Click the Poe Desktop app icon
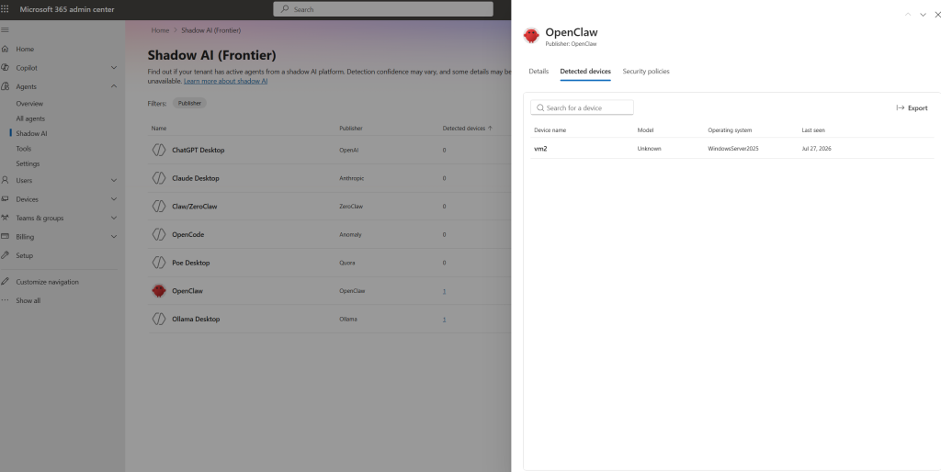This screenshot has height=472, width=941. click(x=158, y=263)
